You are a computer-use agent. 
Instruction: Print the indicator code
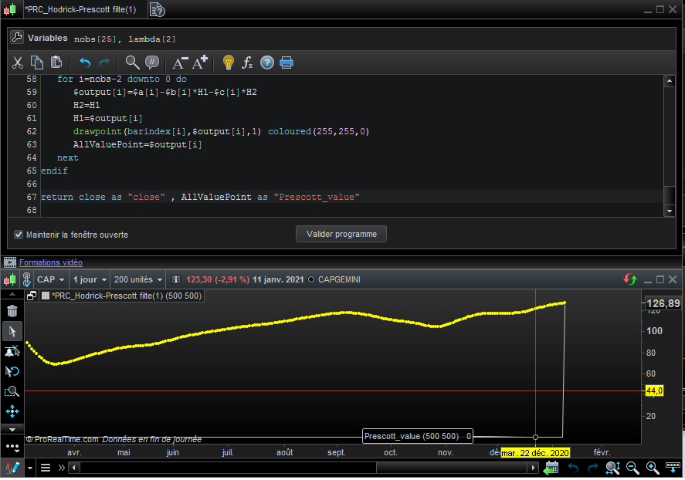[287, 63]
